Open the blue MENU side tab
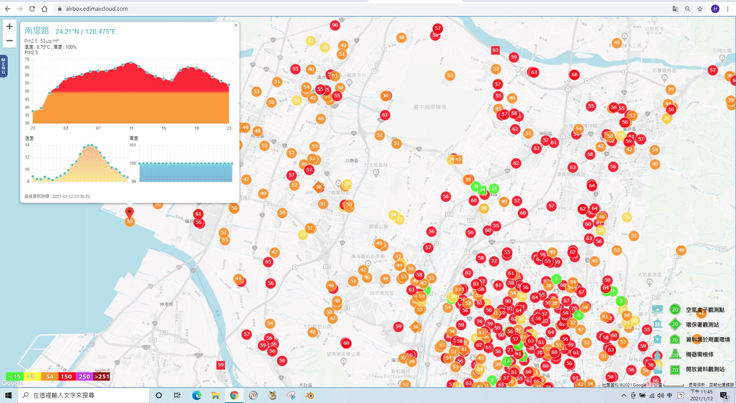Image resolution: width=736 pixels, height=403 pixels. [x=3, y=66]
